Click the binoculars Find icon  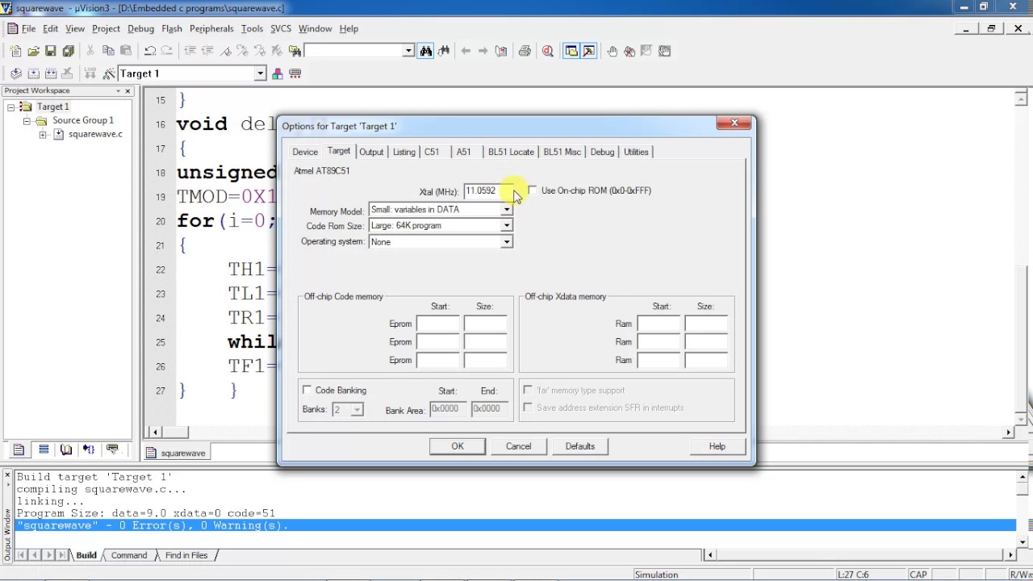[x=426, y=51]
